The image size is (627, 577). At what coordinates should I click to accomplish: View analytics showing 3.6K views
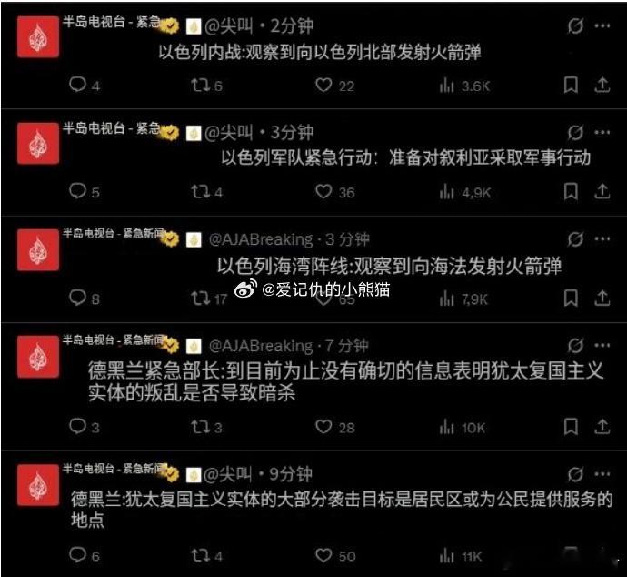coord(446,86)
